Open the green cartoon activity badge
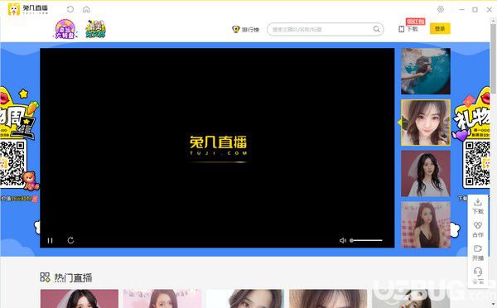This screenshot has height=308, width=497. 95,29
